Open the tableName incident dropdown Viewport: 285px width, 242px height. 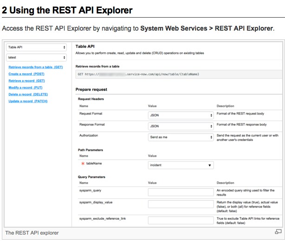tap(181, 165)
